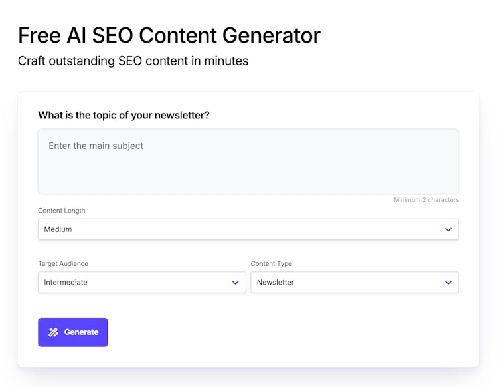Click the 'What is the topic' question label

point(124,115)
